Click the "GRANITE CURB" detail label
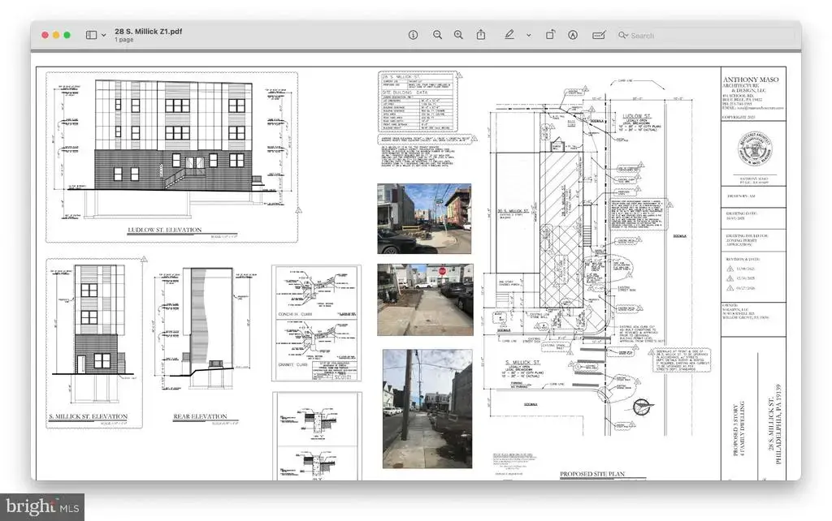Screen dimensions: 832x521 (x=292, y=364)
